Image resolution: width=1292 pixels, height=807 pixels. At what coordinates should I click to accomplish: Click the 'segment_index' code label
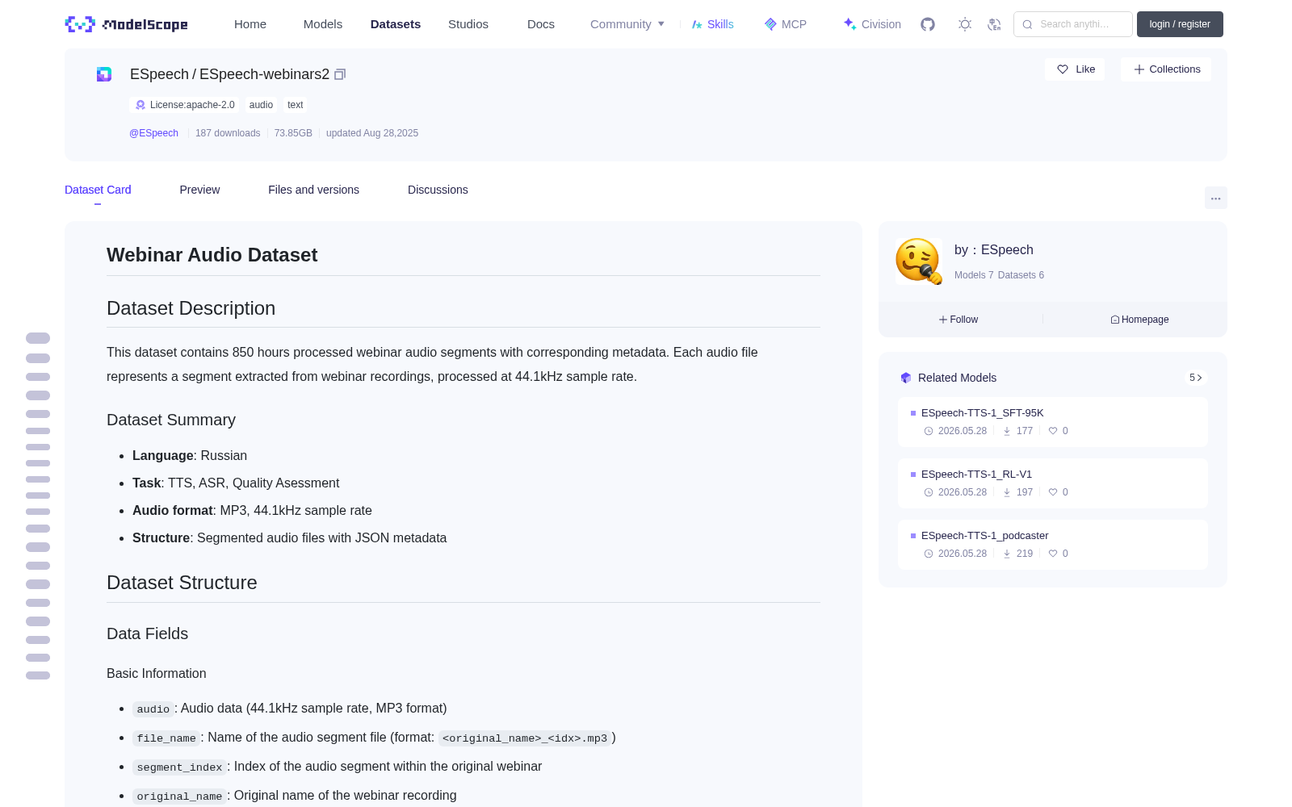(x=179, y=767)
